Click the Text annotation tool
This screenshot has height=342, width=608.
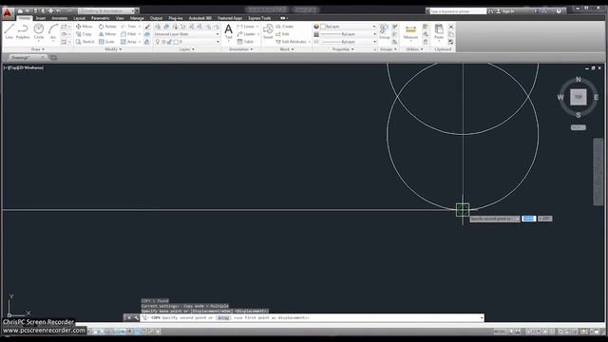tap(228, 31)
